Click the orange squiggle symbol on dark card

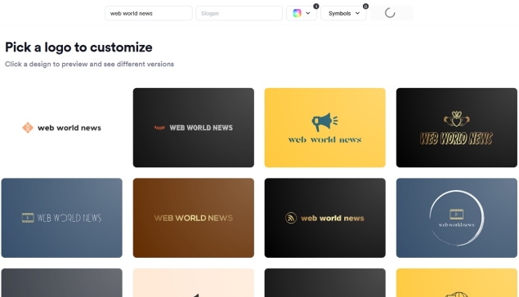click(159, 127)
